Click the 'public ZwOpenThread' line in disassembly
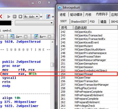The width and height of the screenshot is (118, 109). point(21,62)
